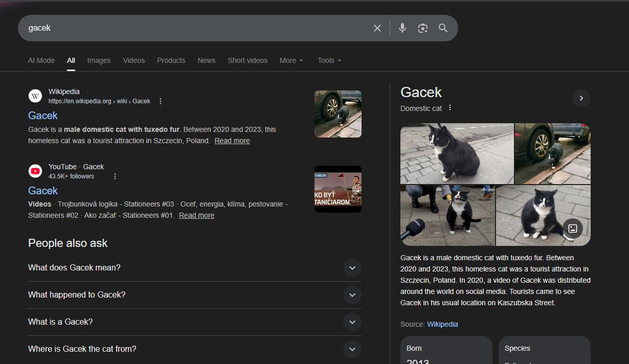Click the Born info card
Screen dimensions: 629x364
446,350
